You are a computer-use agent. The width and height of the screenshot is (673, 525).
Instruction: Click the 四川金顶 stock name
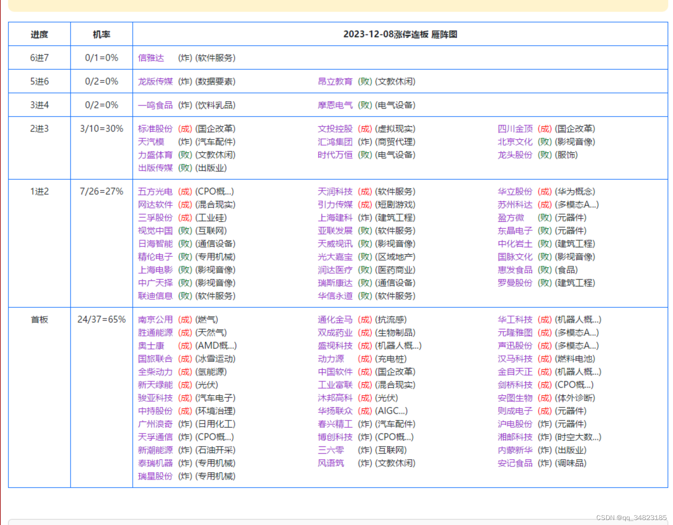515,129
